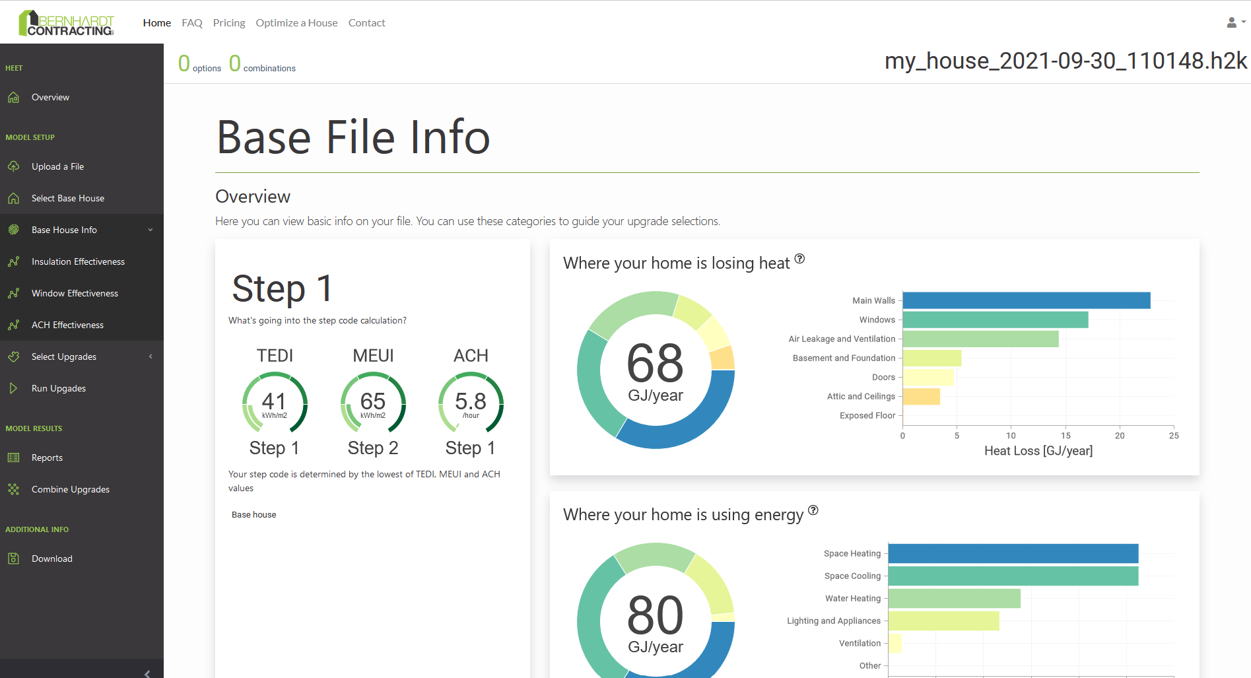Click the TEDI Step 1 gauge
The width and height of the screenshot is (1251, 678).
[275, 403]
